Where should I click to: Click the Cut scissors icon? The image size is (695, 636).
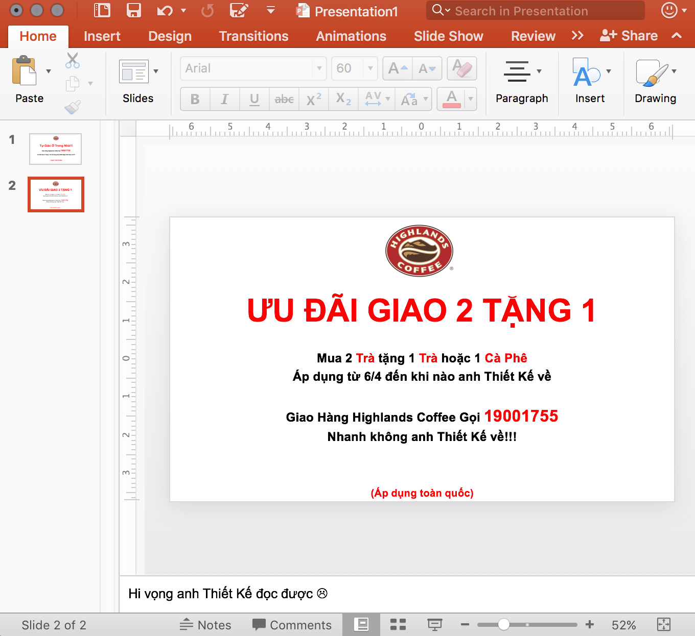tap(73, 60)
